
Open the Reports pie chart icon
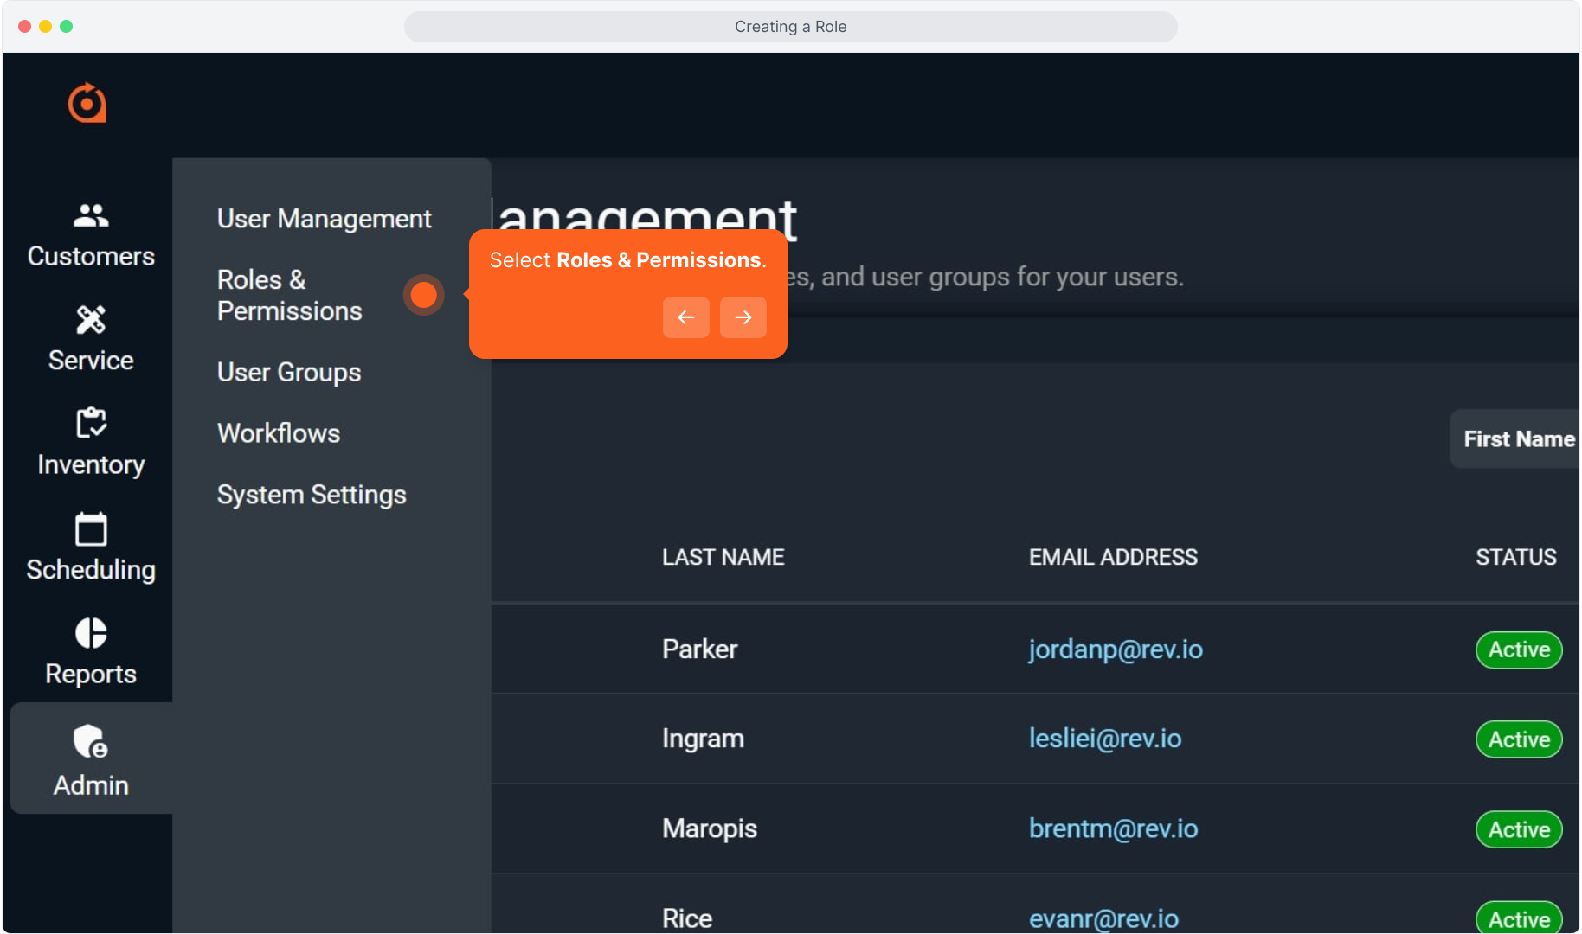point(91,633)
